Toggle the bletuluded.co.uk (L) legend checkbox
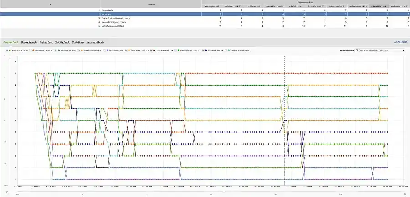410x197 pixels. [x=31, y=50]
